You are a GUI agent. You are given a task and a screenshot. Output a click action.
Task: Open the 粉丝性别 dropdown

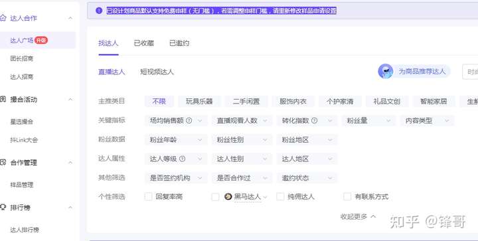(242, 140)
